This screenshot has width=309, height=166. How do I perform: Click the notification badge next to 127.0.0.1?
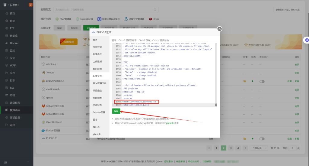(30, 5)
